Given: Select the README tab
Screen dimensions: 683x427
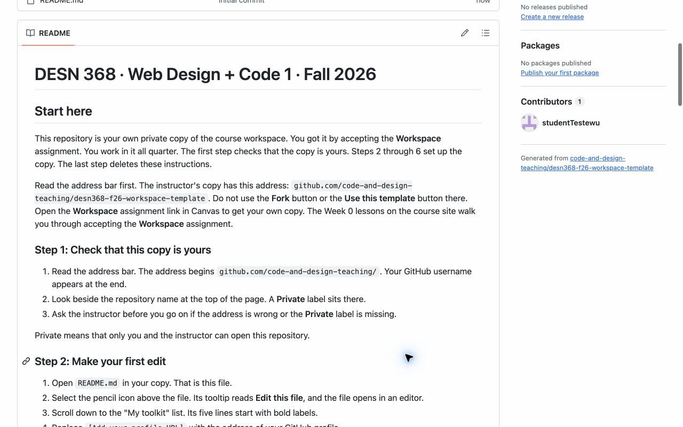Looking at the screenshot, I should tap(48, 33).
